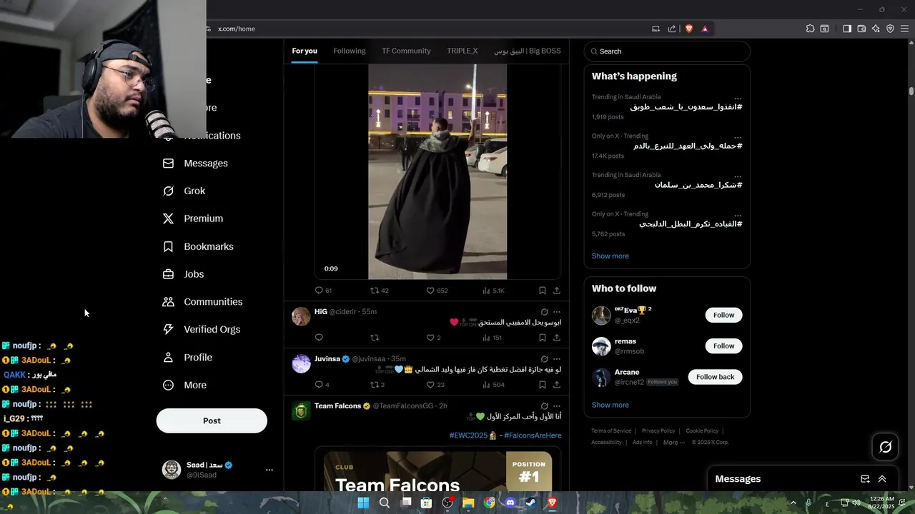
Task: Click the X search field
Action: pyautogui.click(x=667, y=51)
